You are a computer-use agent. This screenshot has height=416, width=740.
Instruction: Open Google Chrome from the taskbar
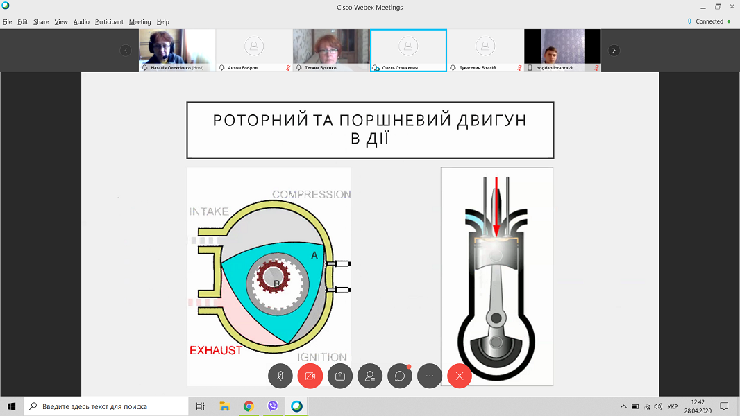coord(249,406)
